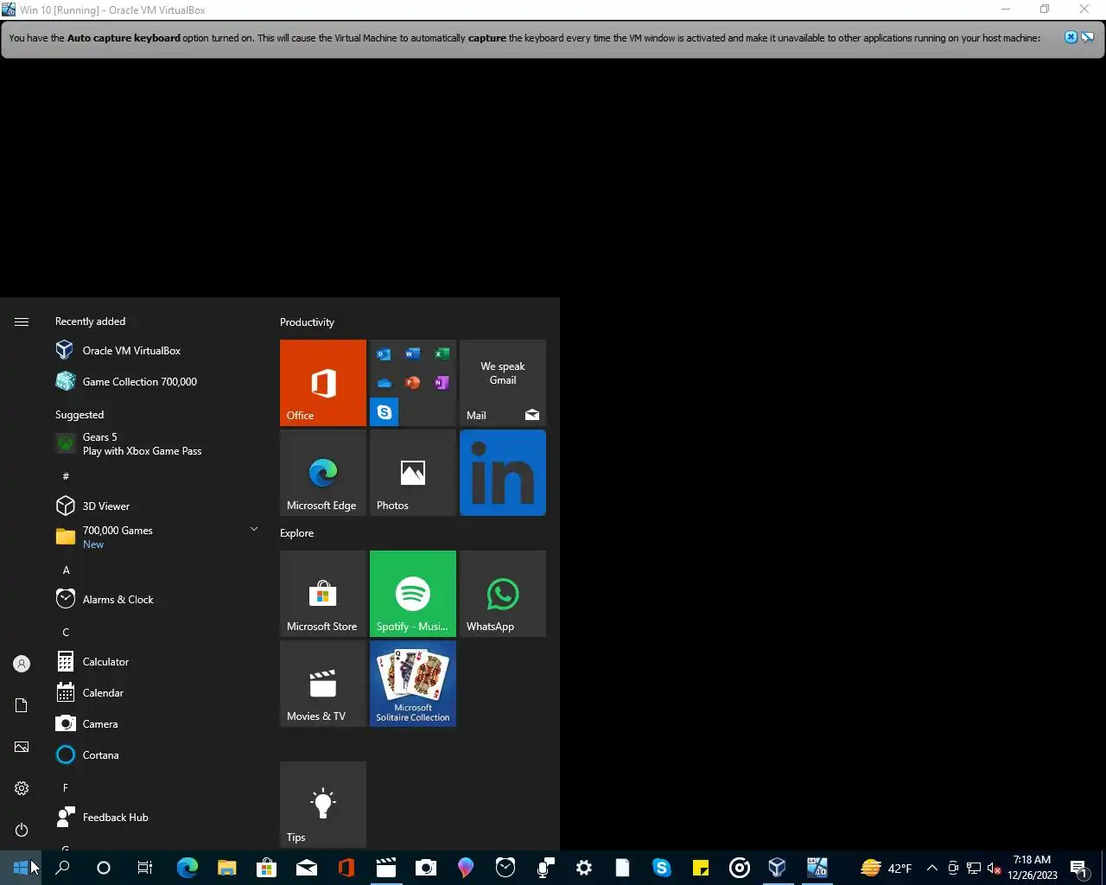
Task: Open the Photos tile
Action: [413, 473]
